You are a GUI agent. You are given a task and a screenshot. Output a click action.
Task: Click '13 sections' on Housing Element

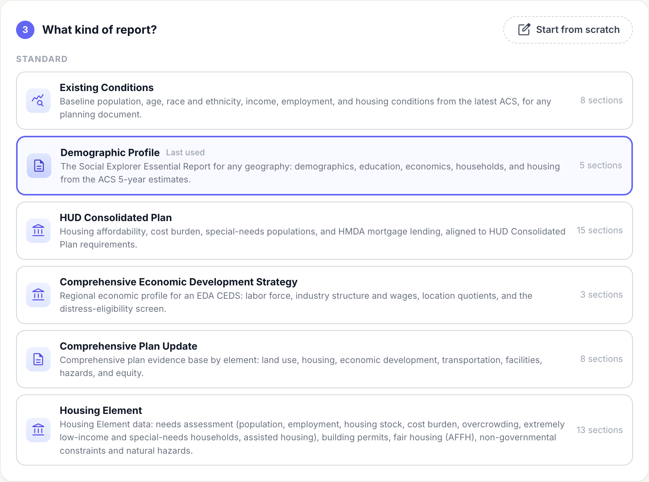(600, 430)
